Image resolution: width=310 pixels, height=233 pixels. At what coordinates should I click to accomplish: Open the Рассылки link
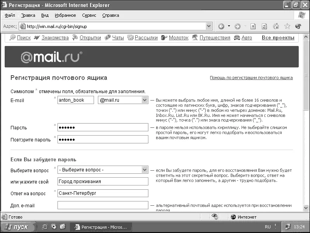coord(146,37)
